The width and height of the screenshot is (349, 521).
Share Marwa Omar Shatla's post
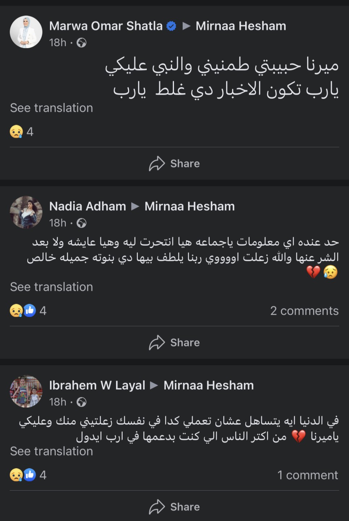click(174, 164)
